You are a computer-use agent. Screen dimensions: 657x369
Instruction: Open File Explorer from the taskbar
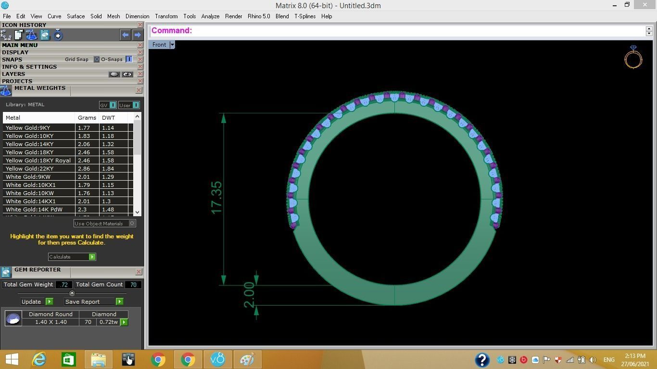[x=99, y=359]
